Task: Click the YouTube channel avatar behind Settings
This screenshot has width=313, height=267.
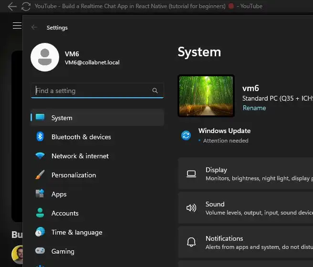Action: click(18, 255)
